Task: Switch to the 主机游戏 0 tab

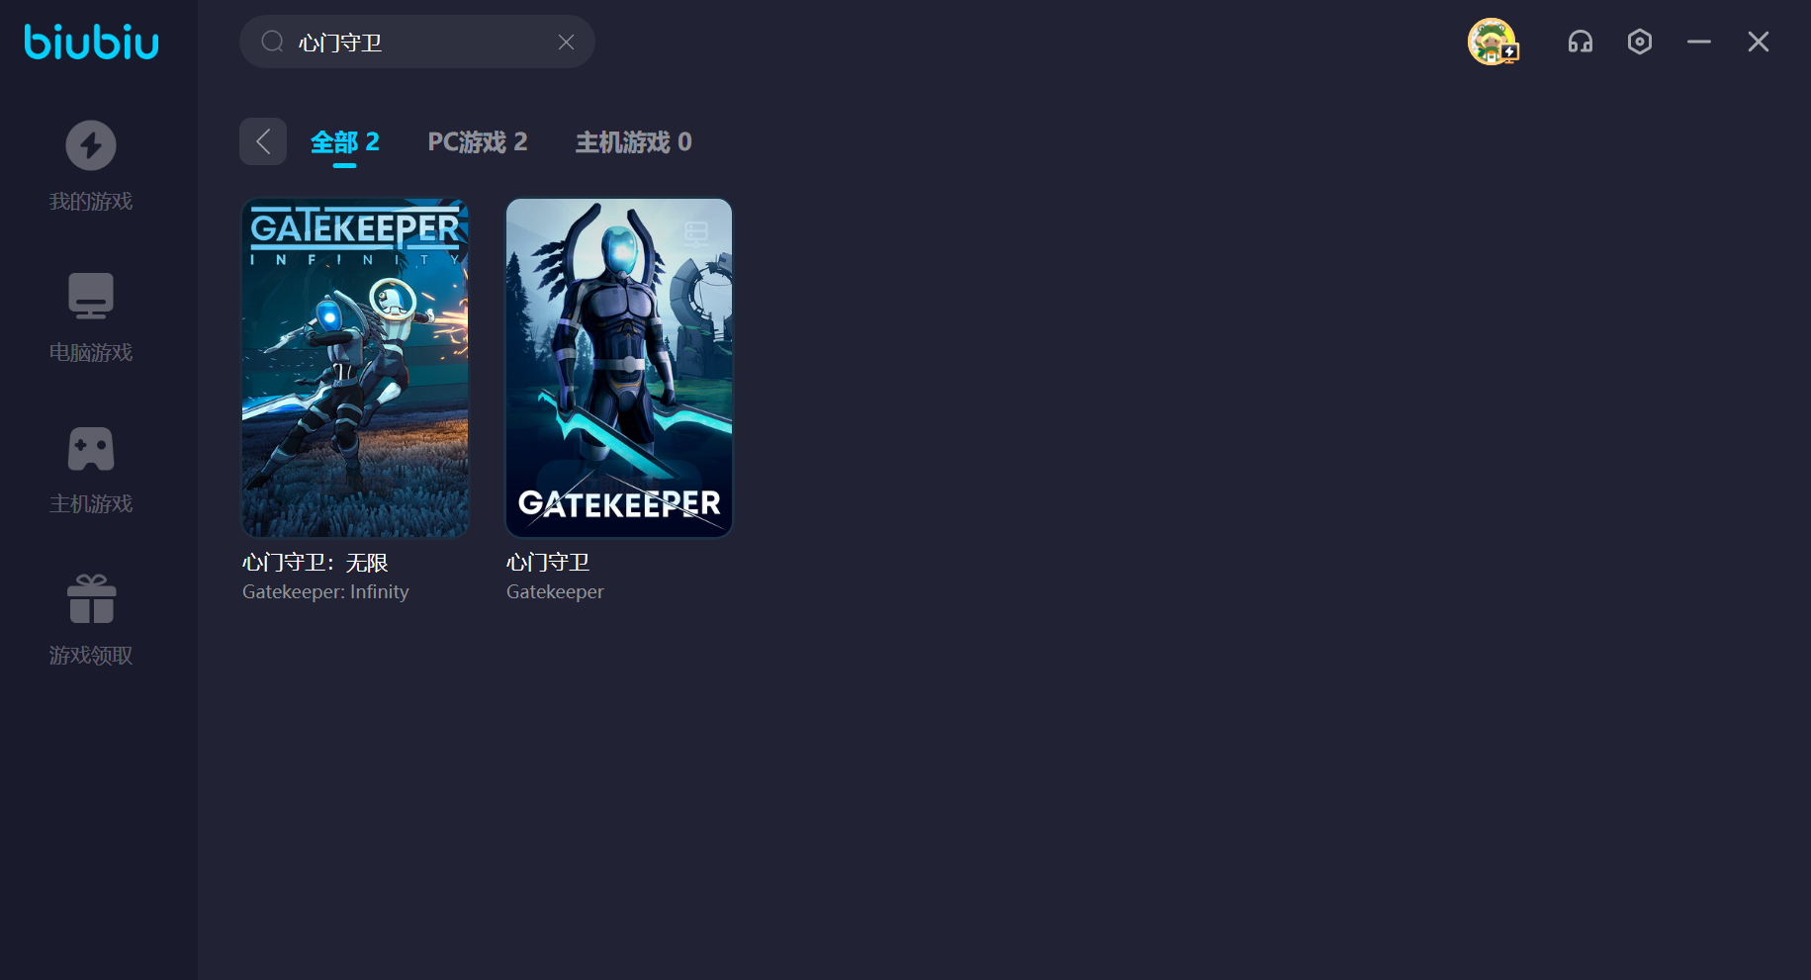Action: [x=634, y=142]
